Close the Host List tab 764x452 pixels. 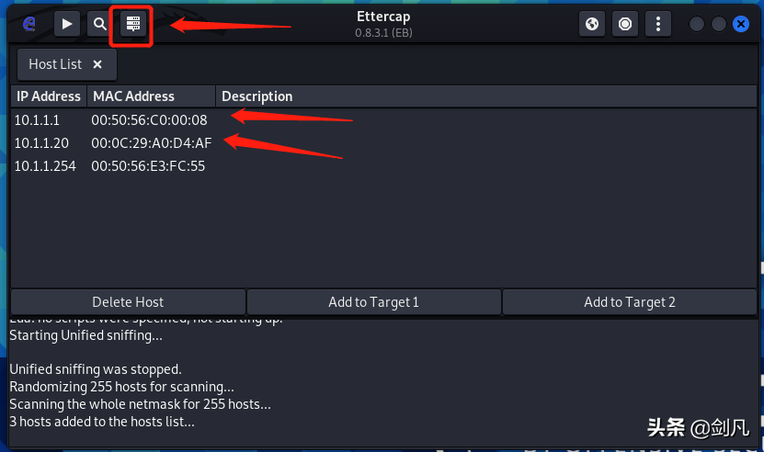[97, 64]
